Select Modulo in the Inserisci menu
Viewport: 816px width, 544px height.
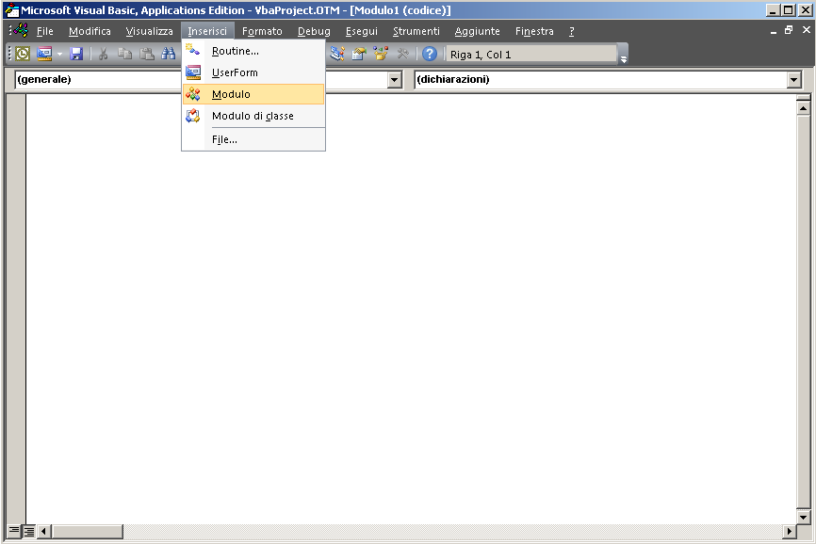point(253,94)
